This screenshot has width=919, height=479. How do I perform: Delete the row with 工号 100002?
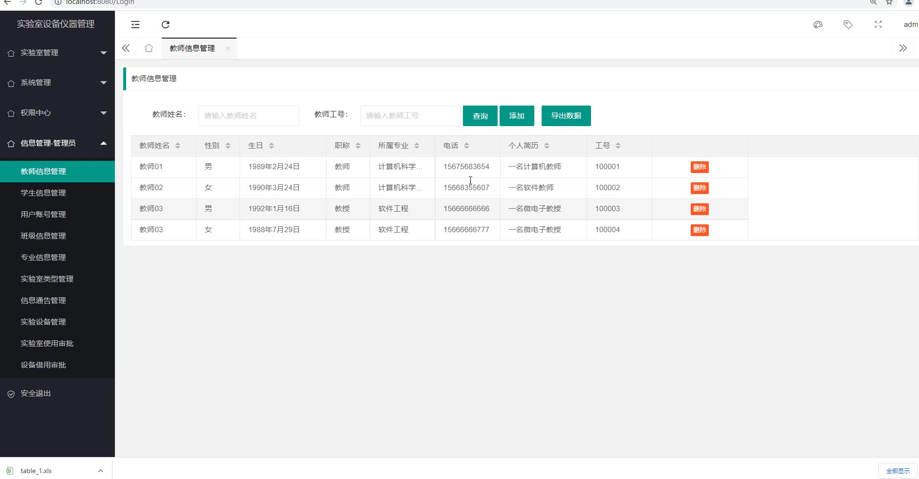tap(700, 188)
